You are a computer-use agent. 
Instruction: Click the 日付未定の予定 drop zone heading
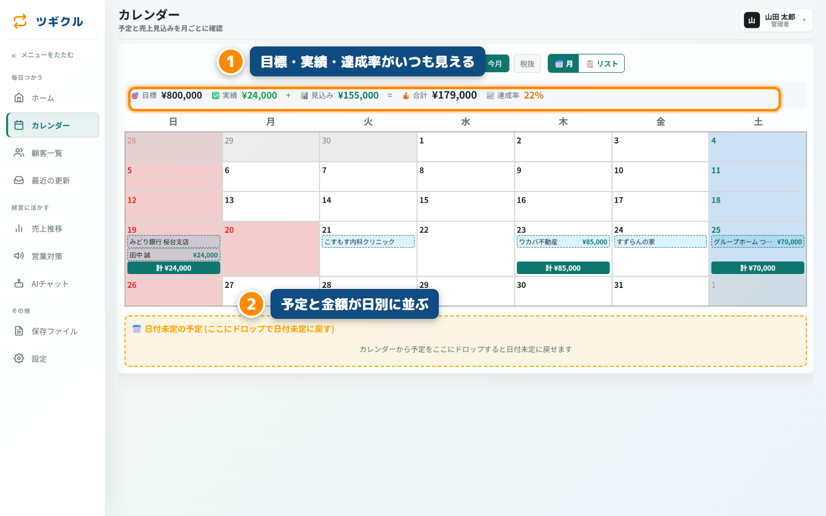(x=240, y=329)
